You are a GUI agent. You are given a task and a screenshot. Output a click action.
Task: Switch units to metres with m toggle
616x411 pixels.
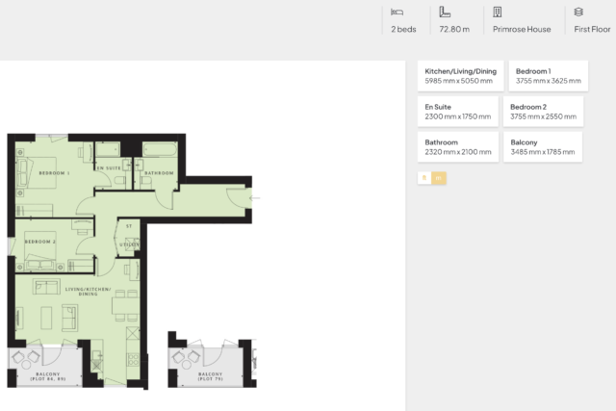coord(439,178)
